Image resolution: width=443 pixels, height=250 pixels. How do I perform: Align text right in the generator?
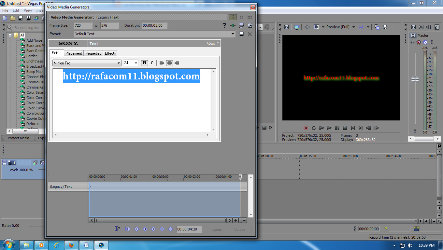point(177,63)
